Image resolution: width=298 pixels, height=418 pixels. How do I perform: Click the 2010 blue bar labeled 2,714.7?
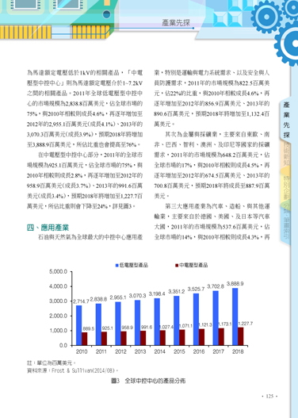(78, 325)
